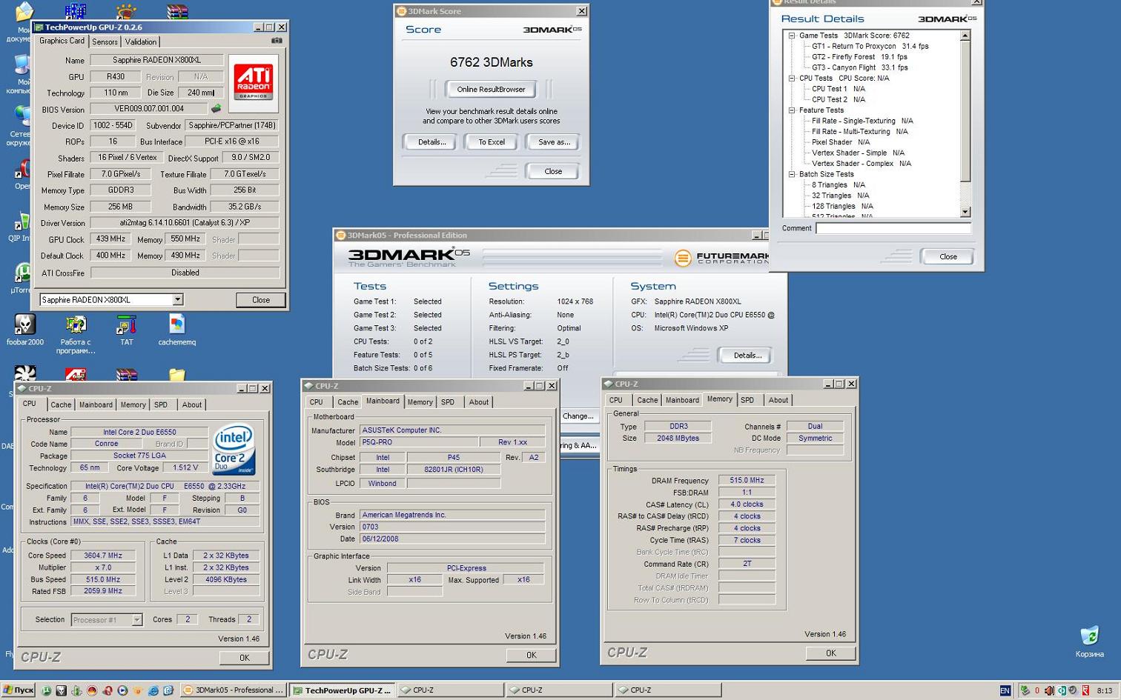The width and height of the screenshot is (1121, 700).
Task: Click Online ResultBrowser button
Action: tap(491, 89)
